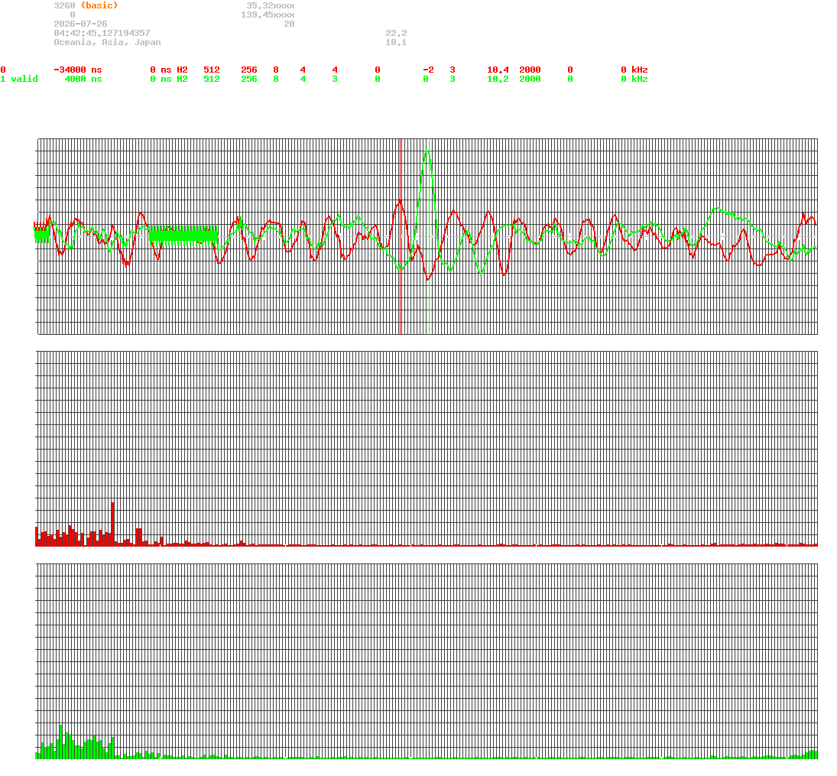Click the red vertical marker in waveform graph

point(401,236)
